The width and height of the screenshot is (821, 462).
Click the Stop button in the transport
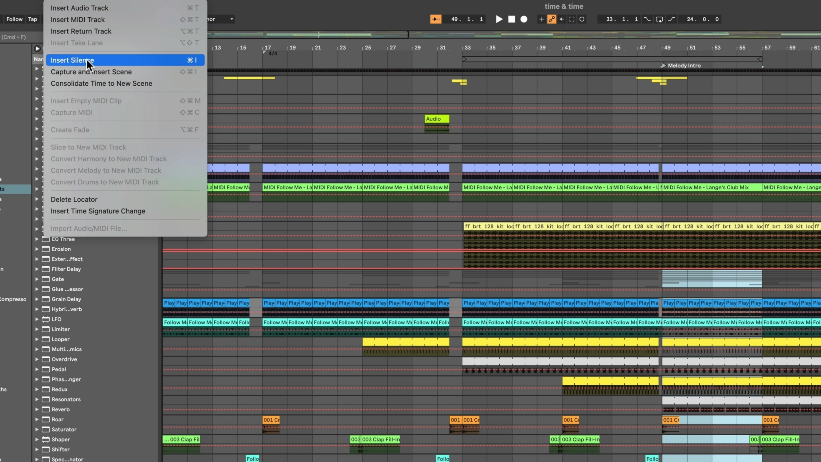[x=512, y=19]
